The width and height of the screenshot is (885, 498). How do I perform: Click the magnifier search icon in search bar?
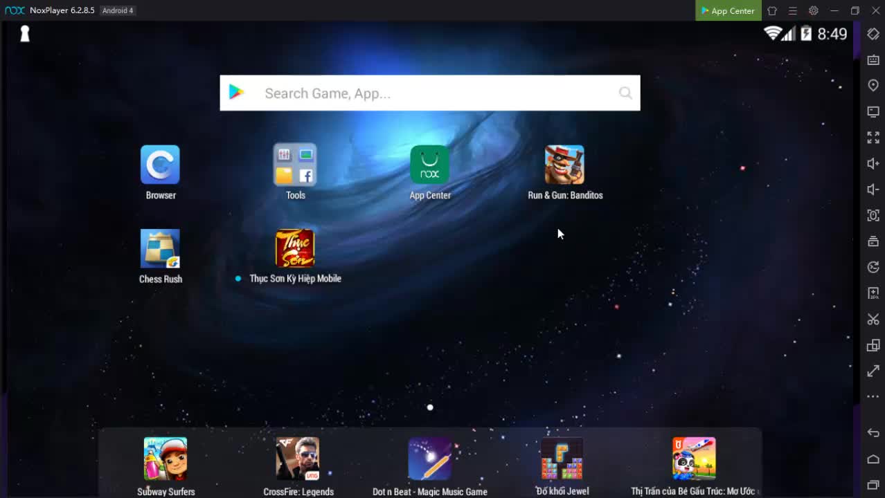[x=625, y=93]
